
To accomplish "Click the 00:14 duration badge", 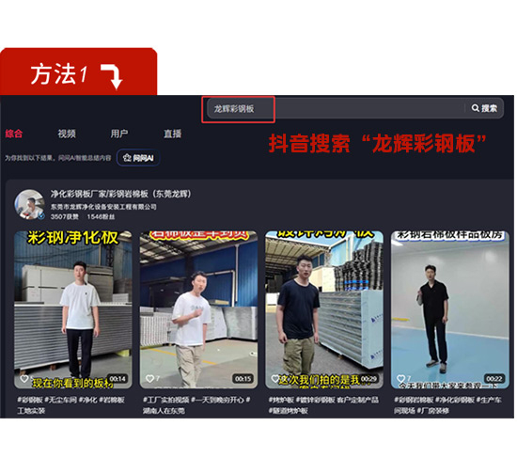I will click(x=117, y=379).
